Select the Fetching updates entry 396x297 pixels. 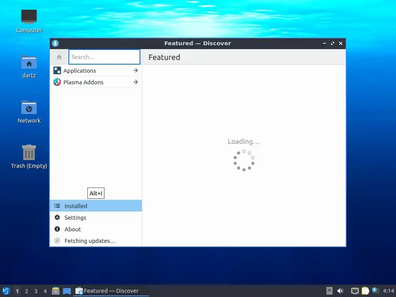(x=96, y=241)
